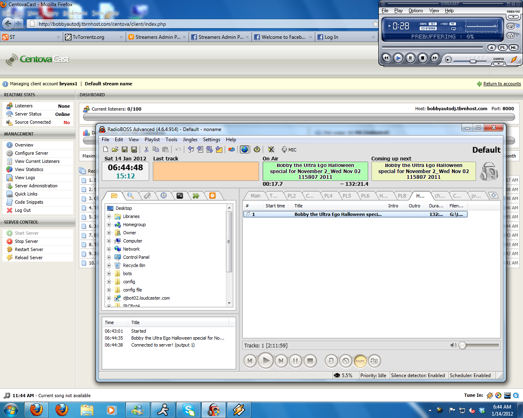Click RadioBOSS previous track button
The width and height of the screenshot is (523, 418).
point(250,361)
